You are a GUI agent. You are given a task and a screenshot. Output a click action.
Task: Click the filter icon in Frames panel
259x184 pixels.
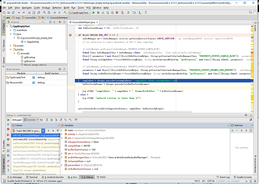pos(57,131)
